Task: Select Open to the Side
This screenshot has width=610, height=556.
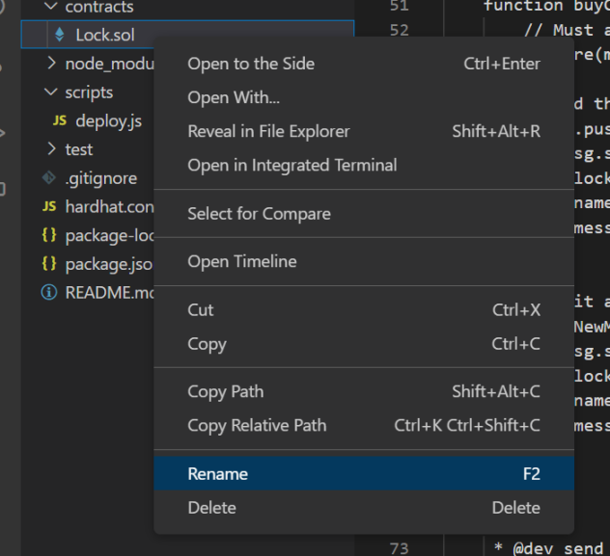Action: click(x=251, y=64)
